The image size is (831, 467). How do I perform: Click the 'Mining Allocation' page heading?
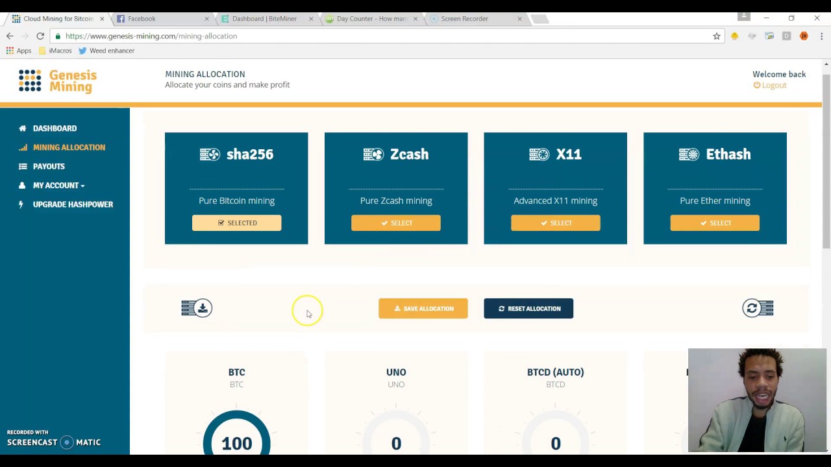click(205, 75)
